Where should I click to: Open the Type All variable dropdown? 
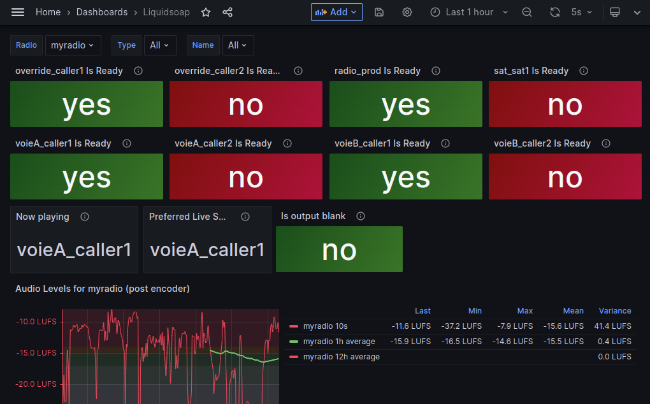pos(160,45)
